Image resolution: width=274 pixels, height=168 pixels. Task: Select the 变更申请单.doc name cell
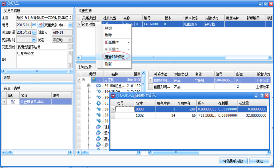click(35, 102)
